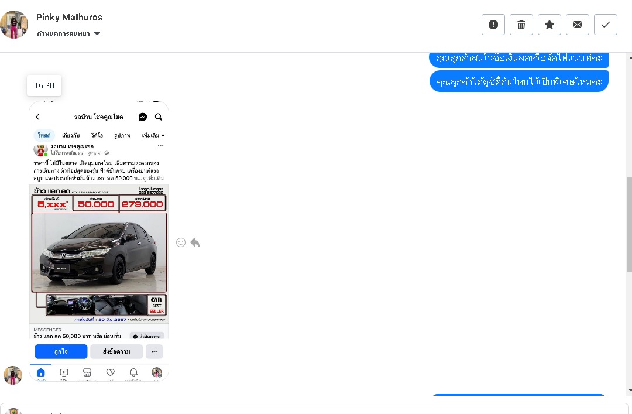Mark conversation as done with checkmark
This screenshot has width=632, height=414.
pos(605,25)
